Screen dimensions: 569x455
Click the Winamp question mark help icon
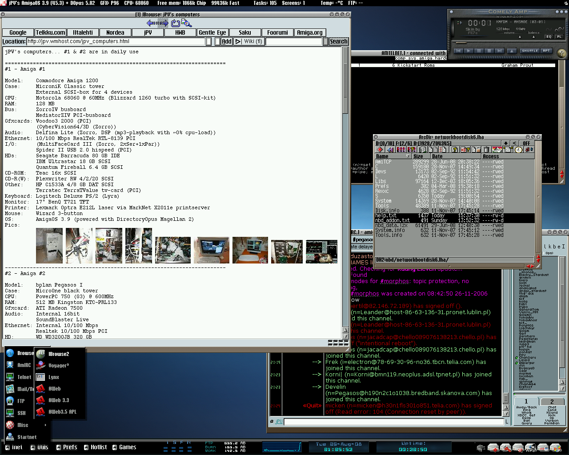pos(561,53)
